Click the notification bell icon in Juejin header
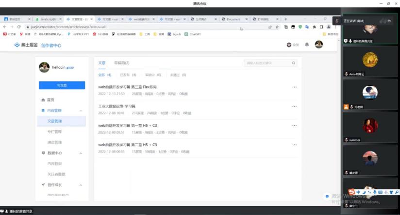The image size is (400, 215). click(x=306, y=45)
